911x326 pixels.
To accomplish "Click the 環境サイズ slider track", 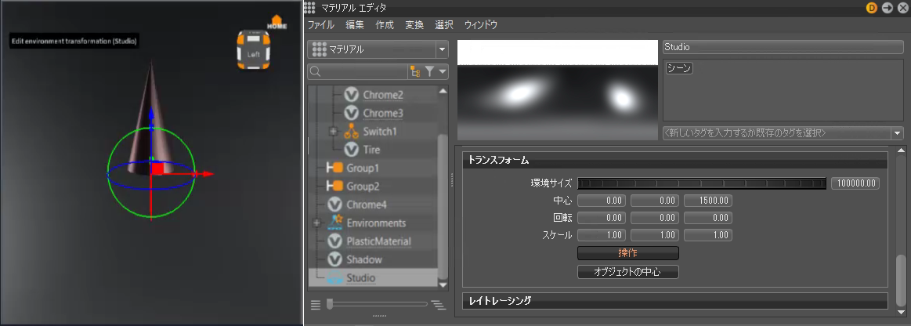I will [x=702, y=183].
